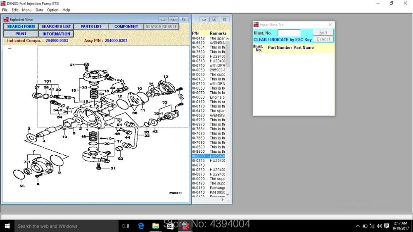413x232 pixels.
Task: Open File Explorer from the taskbar
Action: [x=156, y=226]
